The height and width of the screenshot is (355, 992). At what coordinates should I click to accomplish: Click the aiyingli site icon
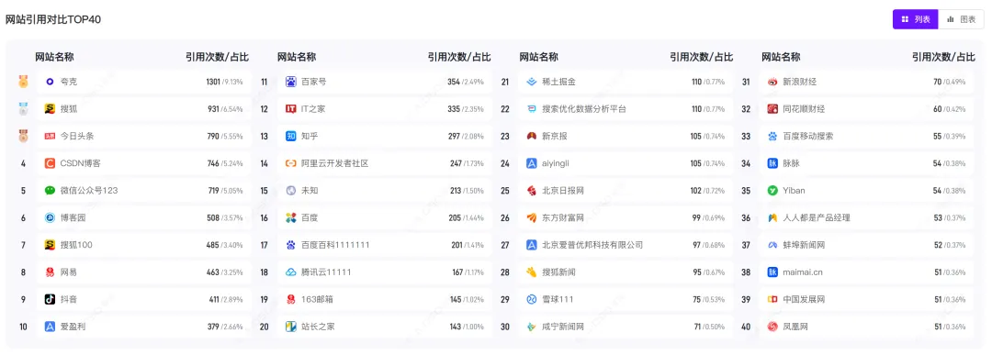pos(532,163)
